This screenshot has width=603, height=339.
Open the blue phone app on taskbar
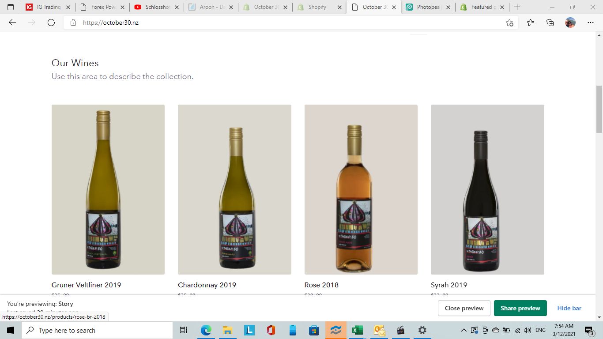[x=292, y=330]
